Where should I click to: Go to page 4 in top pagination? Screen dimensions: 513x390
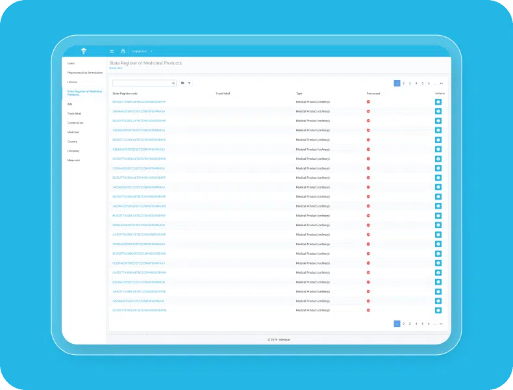416,83
